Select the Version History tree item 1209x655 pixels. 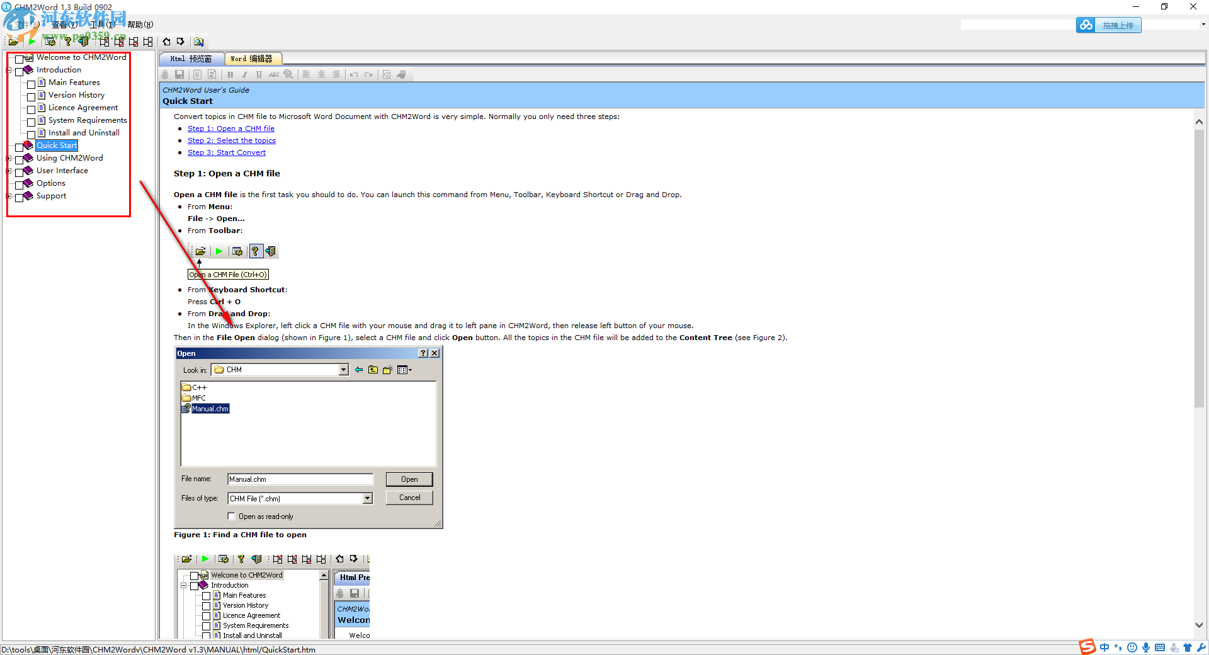(77, 95)
